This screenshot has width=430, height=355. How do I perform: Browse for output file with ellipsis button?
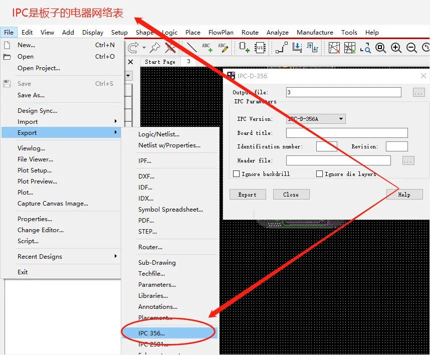click(x=419, y=92)
